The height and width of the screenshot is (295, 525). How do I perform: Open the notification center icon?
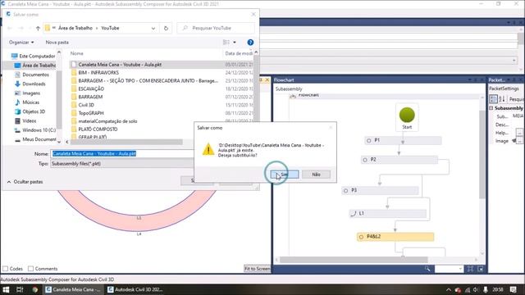[x=514, y=289]
